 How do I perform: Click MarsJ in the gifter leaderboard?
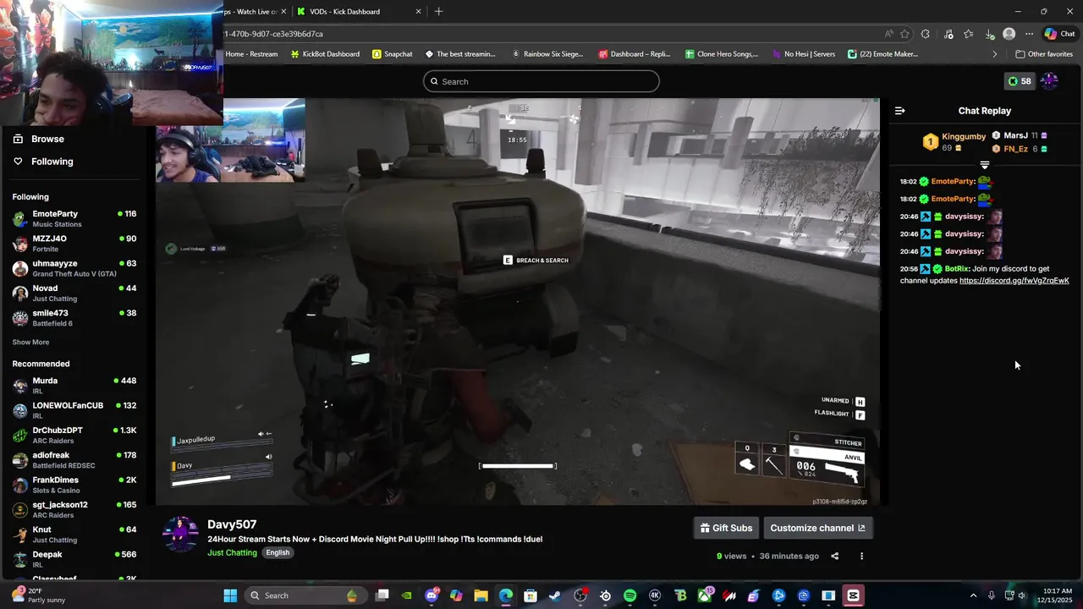pos(1015,135)
